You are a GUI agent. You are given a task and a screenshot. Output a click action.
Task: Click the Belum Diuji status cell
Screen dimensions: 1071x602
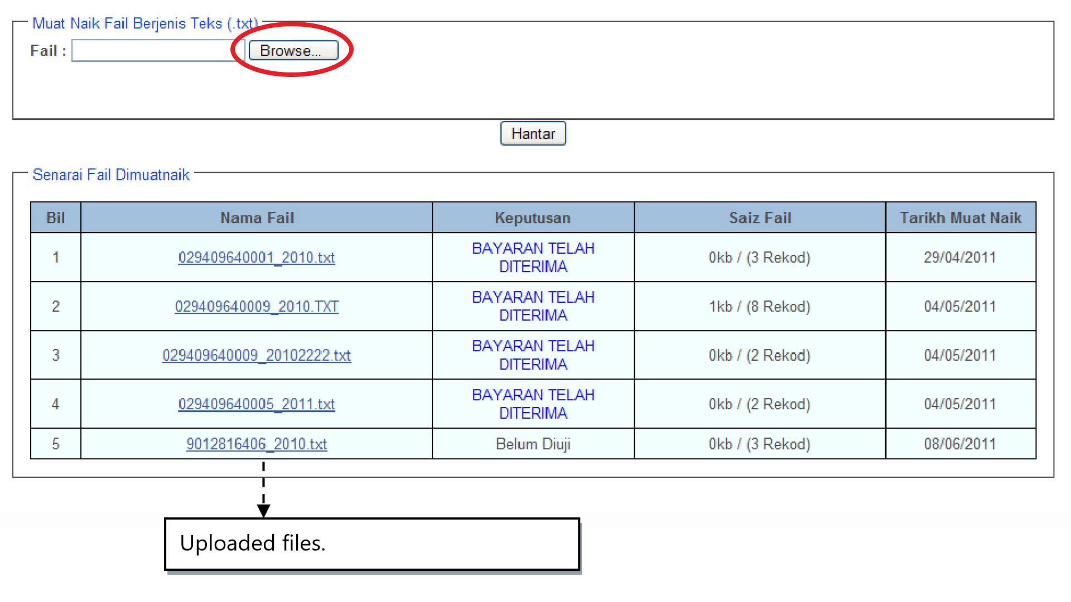[533, 444]
